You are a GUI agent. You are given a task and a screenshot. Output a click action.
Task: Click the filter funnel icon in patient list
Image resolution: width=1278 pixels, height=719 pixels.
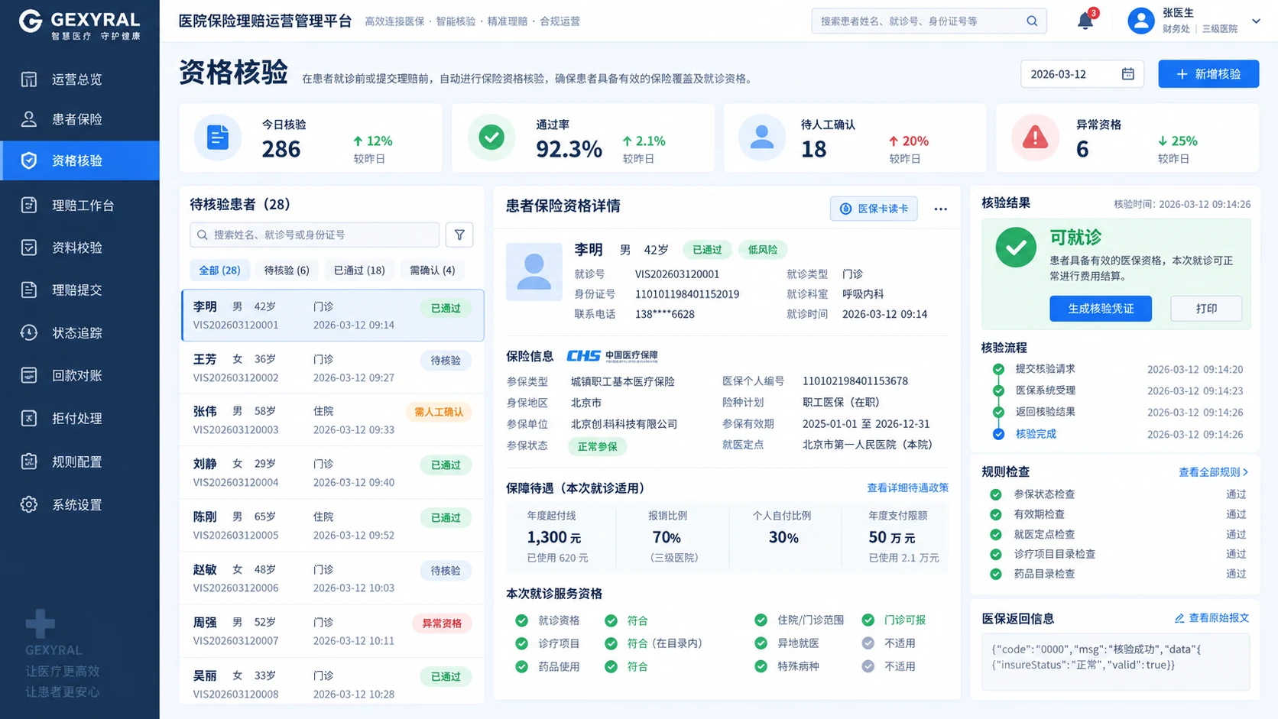[459, 235]
